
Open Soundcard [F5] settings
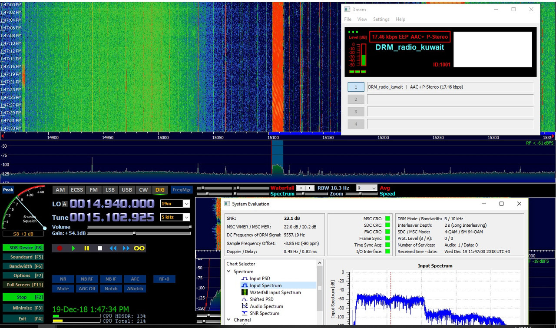pos(23,257)
